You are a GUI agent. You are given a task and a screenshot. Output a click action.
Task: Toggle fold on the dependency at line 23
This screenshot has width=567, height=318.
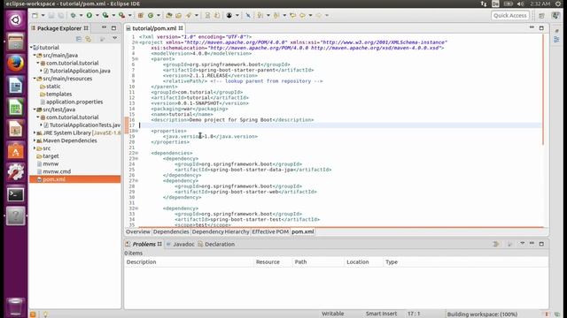tap(136, 159)
